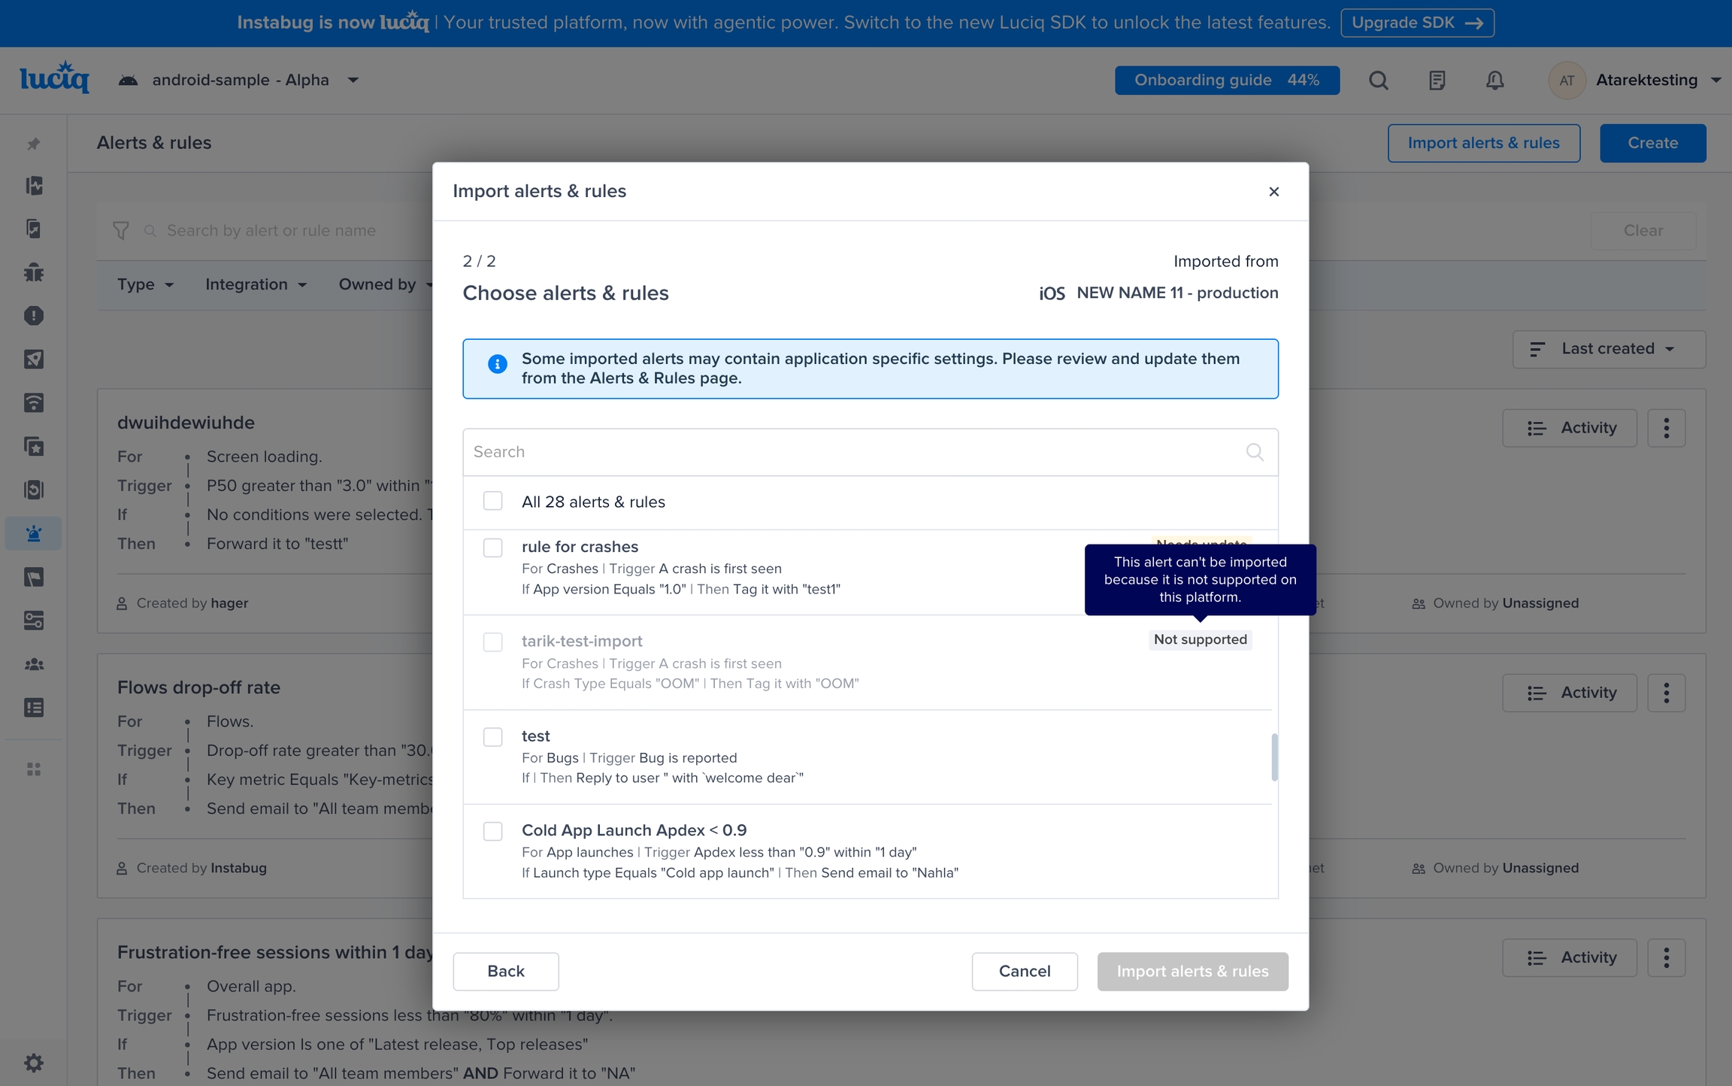Select the rule for crashes checkbox
Screen dimensions: 1732x1086
[492, 548]
